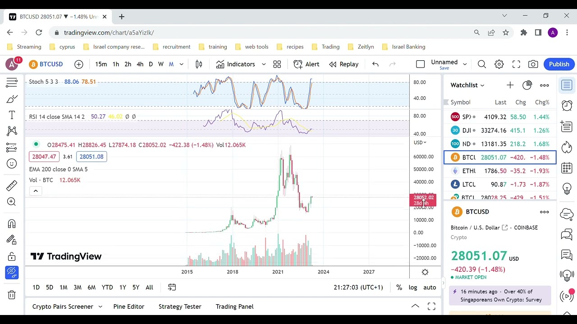Open the prediction and measurement tools
The image size is (577, 324).
click(x=12, y=147)
